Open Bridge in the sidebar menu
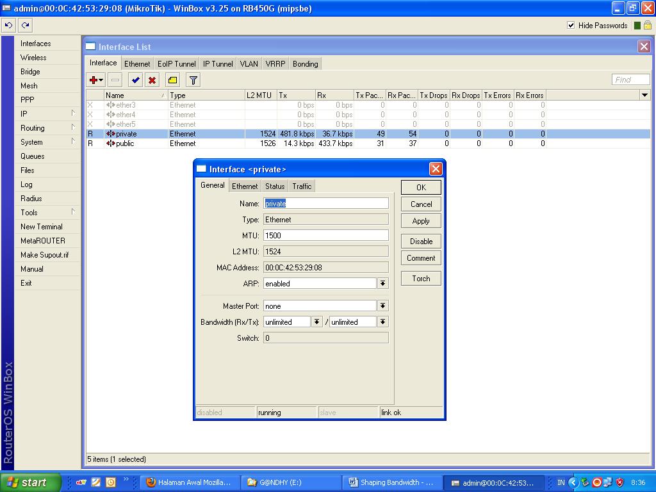This screenshot has width=656, height=492. [x=47, y=72]
